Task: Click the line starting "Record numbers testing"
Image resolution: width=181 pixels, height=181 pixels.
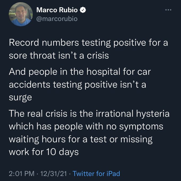Action: coord(88,43)
